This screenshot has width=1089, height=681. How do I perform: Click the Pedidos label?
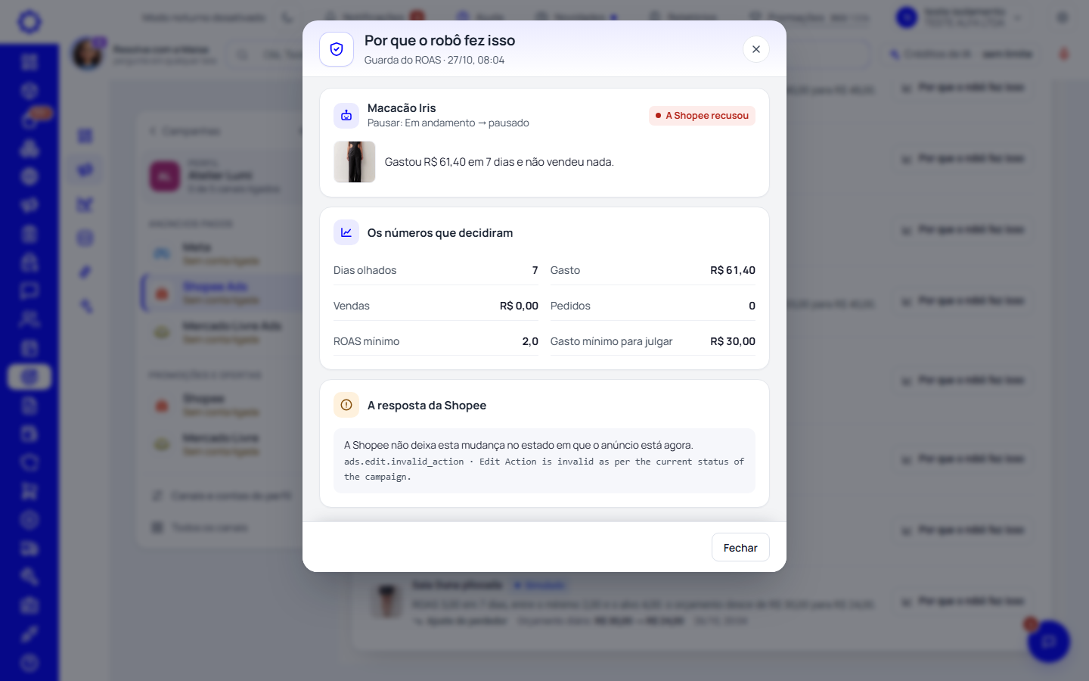(x=570, y=306)
